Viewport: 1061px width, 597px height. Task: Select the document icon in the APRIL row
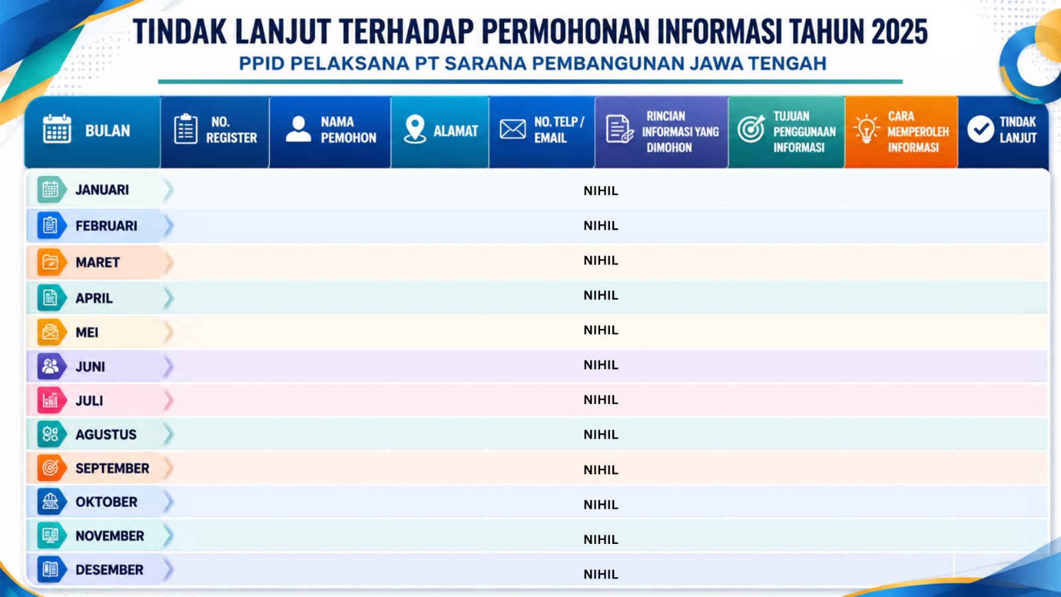click(x=50, y=298)
